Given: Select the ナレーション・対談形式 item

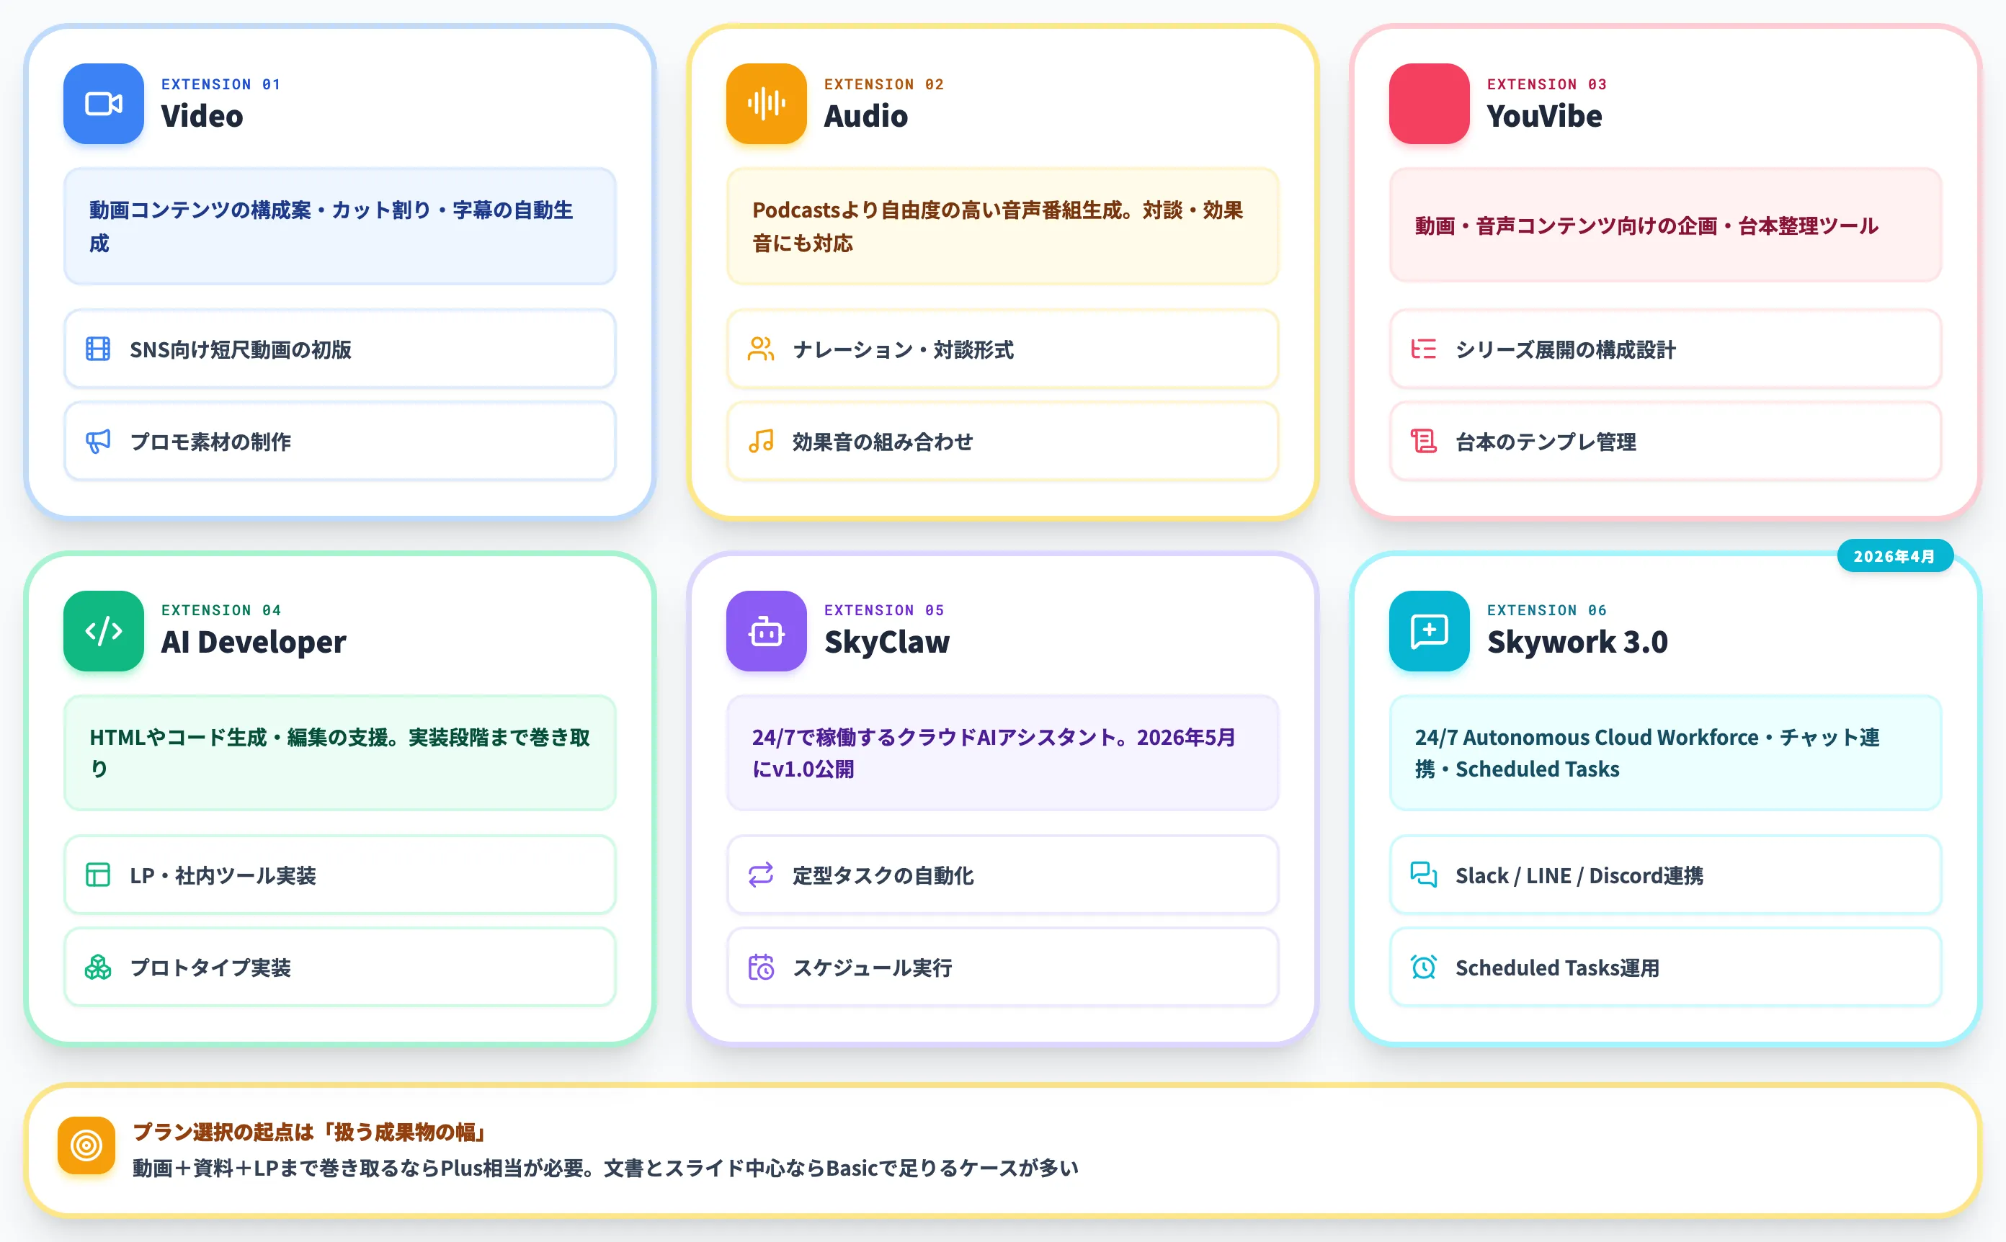Looking at the screenshot, I should [1003, 349].
